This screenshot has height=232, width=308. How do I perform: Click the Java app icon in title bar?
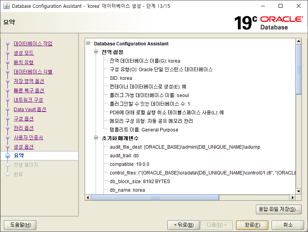(7, 6)
